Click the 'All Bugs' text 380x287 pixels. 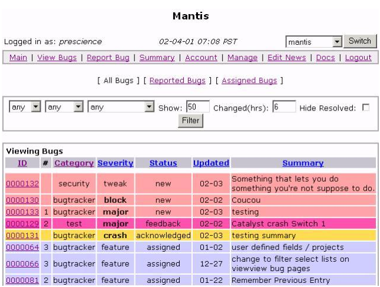118,81
